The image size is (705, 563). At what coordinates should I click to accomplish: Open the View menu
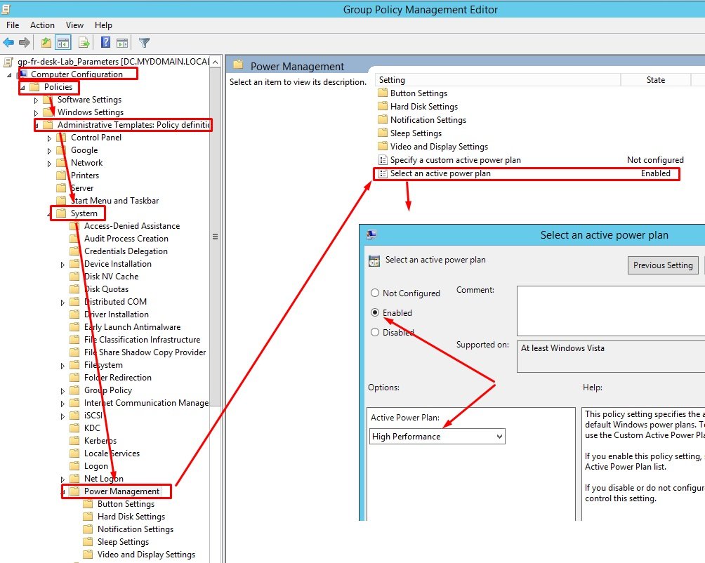[74, 25]
